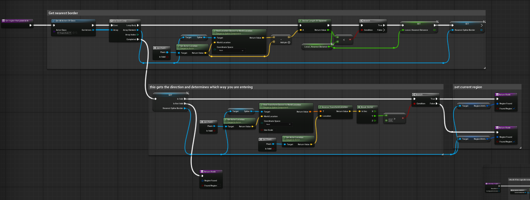Screen dimensions: 530x200
Task: Click the Add pin icon on subtract node
Action: pos(289,42)
